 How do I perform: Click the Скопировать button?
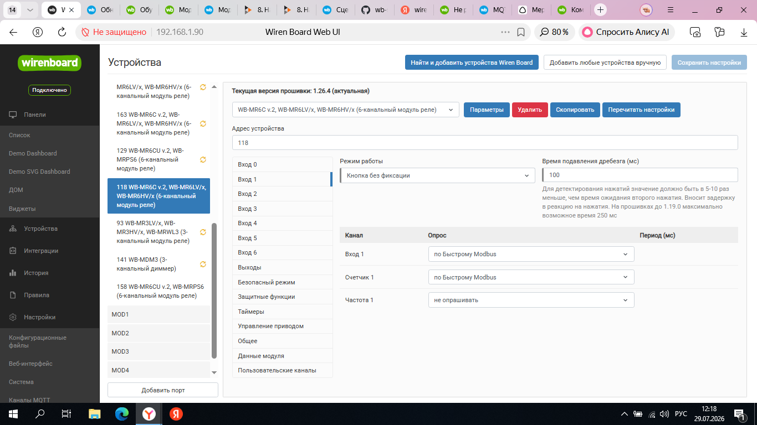click(575, 110)
